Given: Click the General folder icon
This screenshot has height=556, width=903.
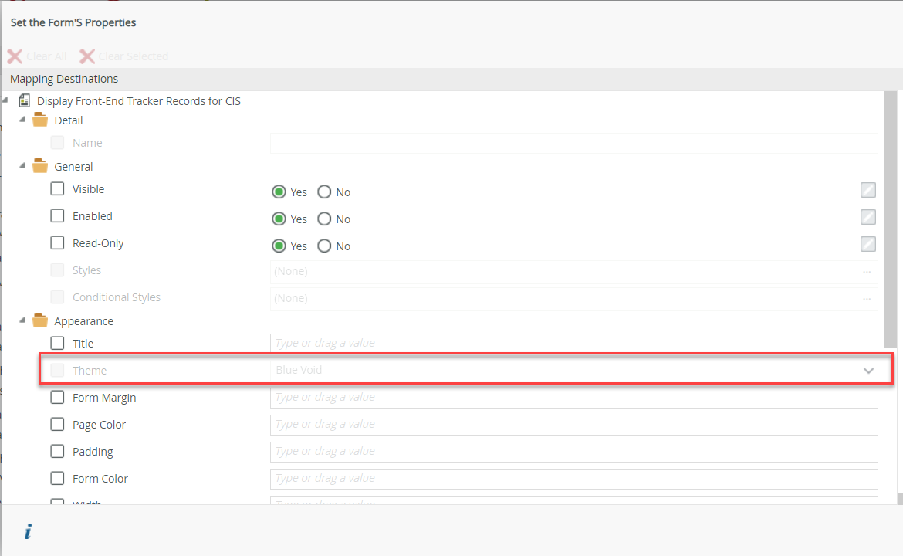Looking at the screenshot, I should [39, 166].
